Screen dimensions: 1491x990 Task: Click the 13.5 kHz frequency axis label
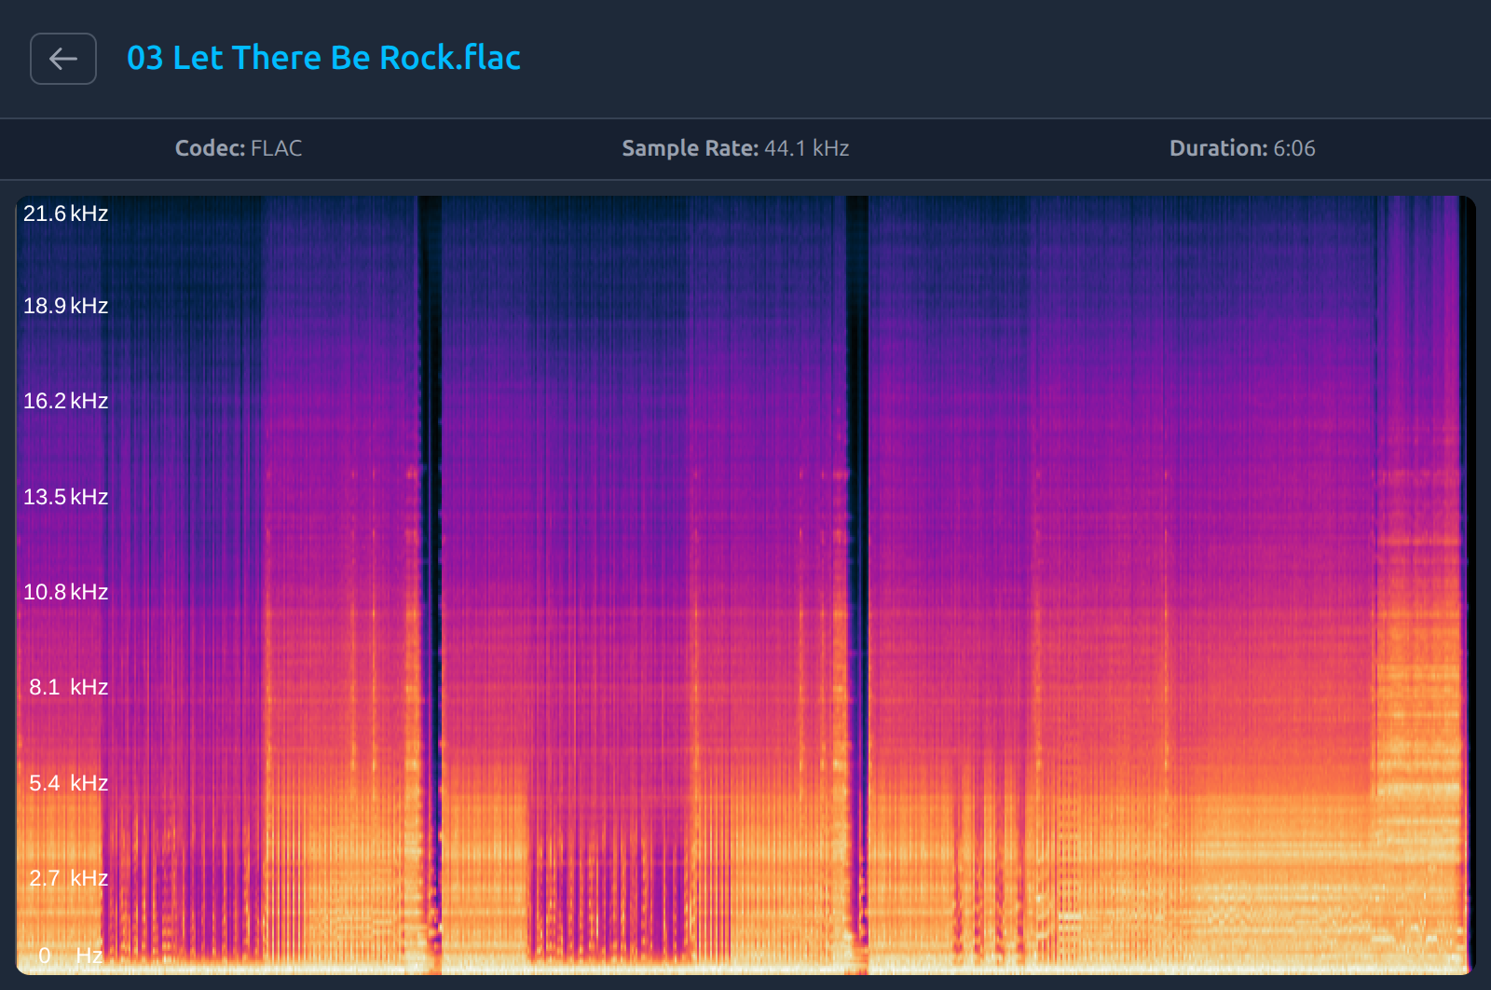pos(66,497)
